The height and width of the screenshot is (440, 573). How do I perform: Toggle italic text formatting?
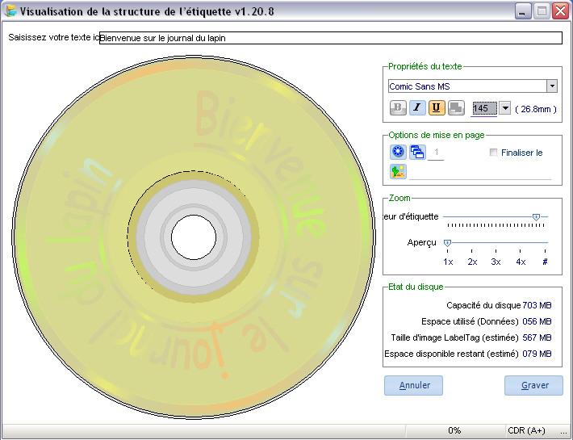click(x=417, y=108)
